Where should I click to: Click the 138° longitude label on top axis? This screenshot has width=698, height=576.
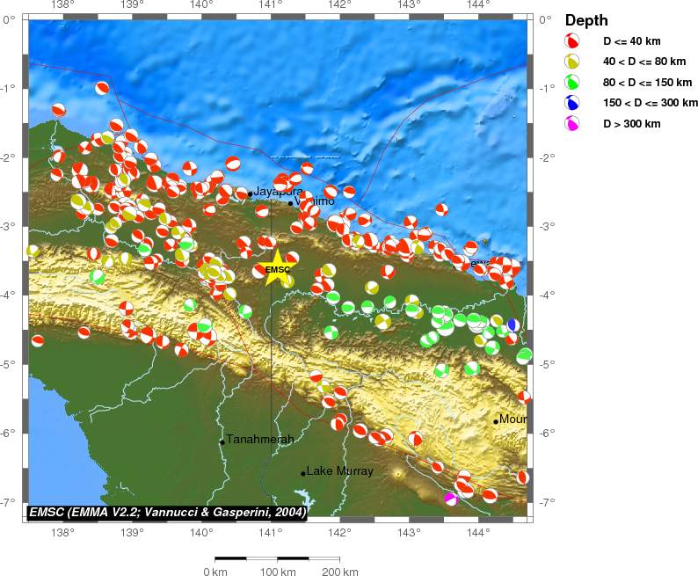click(x=63, y=5)
